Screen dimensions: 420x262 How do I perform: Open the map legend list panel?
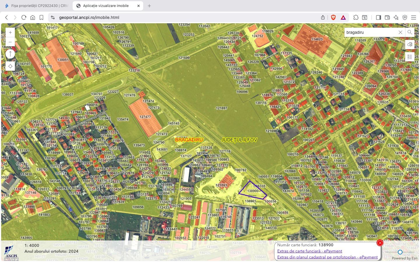click(410, 57)
